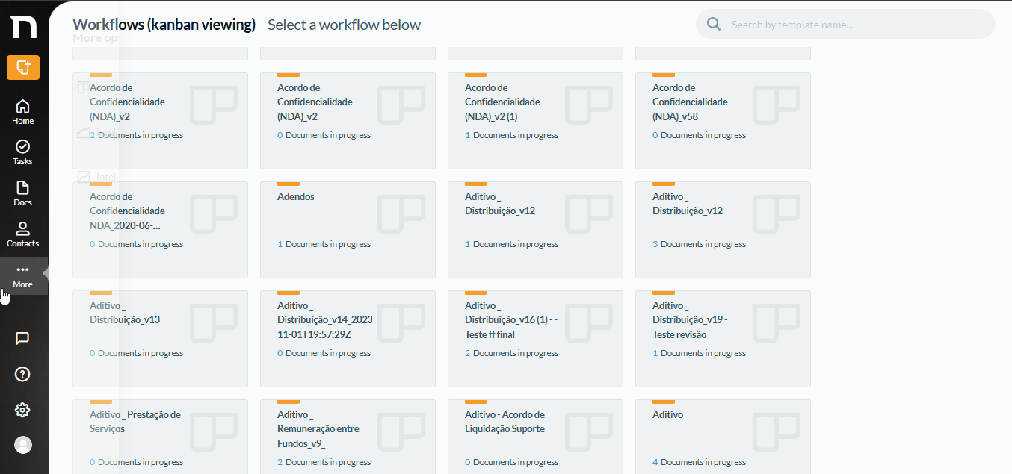Open the Aditivo_Distribuição_v13 workflow
This screenshot has width=1012, height=474.
click(160, 339)
